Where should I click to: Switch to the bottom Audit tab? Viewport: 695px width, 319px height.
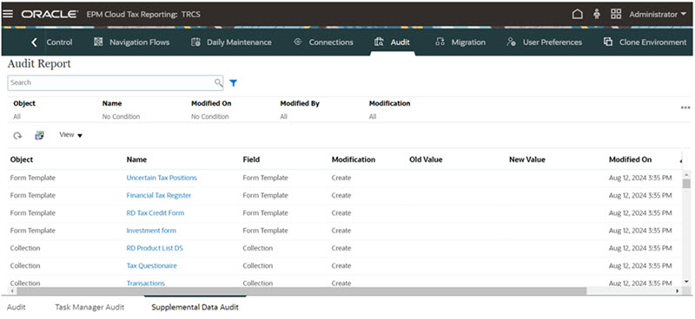[x=16, y=308]
